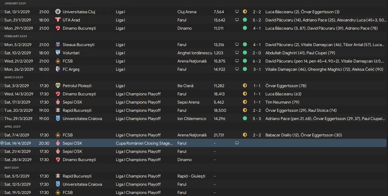This screenshot has width=388, height=196.
Task: Click the Anghel Iordănescu venue name
Action: tap(195, 53)
